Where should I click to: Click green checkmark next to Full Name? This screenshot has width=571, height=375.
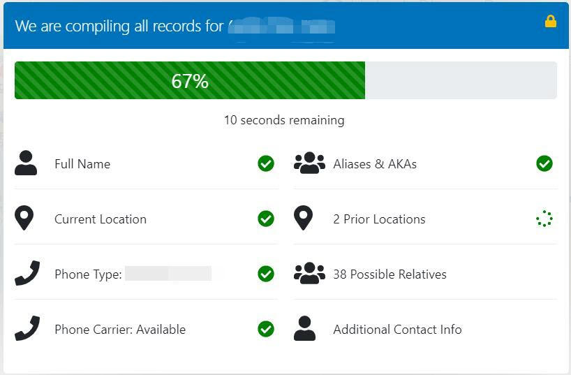266,163
